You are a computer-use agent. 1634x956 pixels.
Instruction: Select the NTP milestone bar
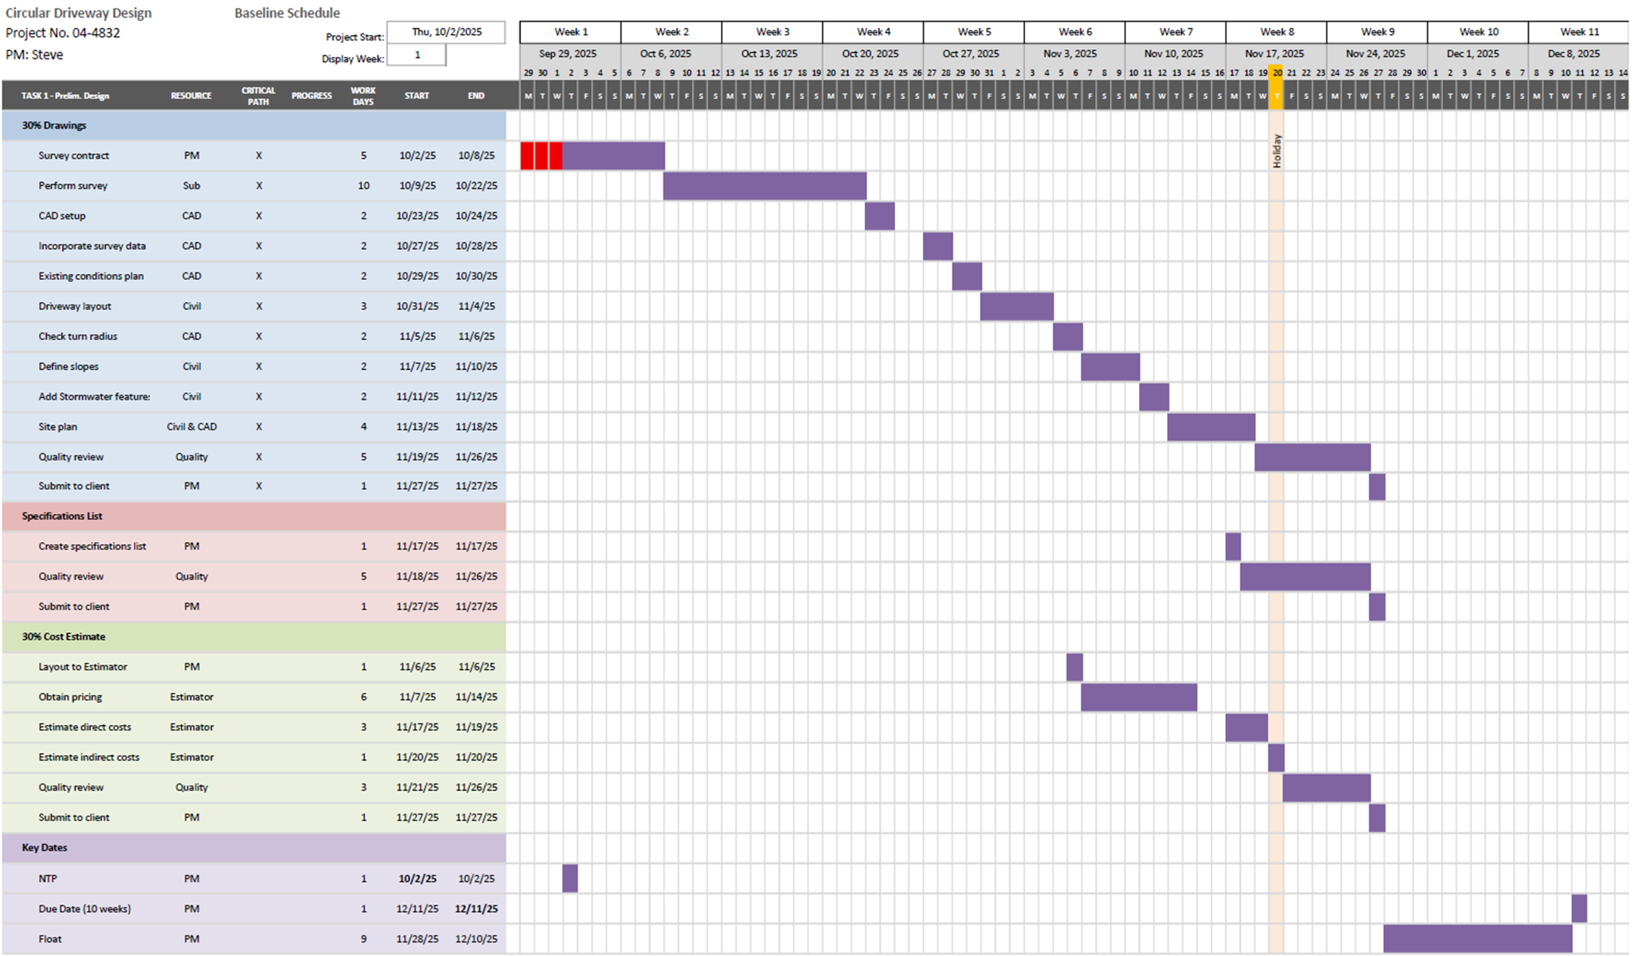[x=570, y=879]
